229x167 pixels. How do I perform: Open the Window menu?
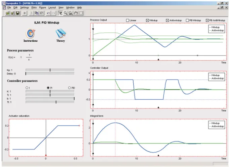tap(70, 8)
